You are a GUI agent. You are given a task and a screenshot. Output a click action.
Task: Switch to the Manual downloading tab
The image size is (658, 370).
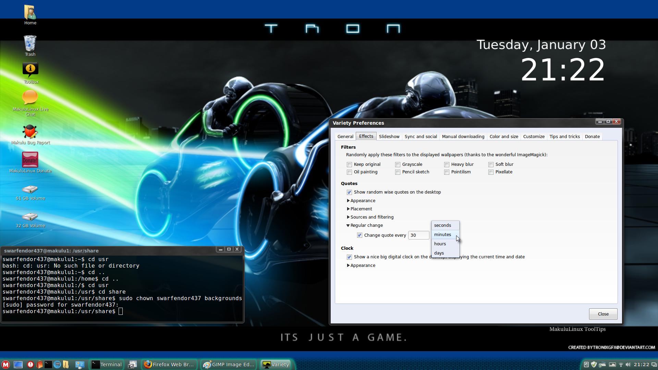tap(463, 137)
